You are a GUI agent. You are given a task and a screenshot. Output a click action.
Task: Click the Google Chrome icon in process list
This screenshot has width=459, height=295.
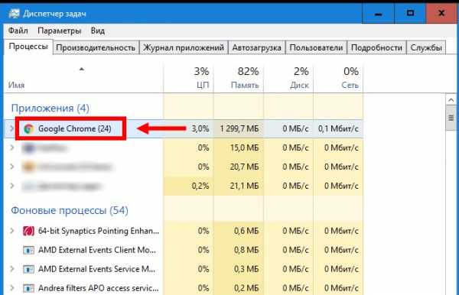[29, 128]
